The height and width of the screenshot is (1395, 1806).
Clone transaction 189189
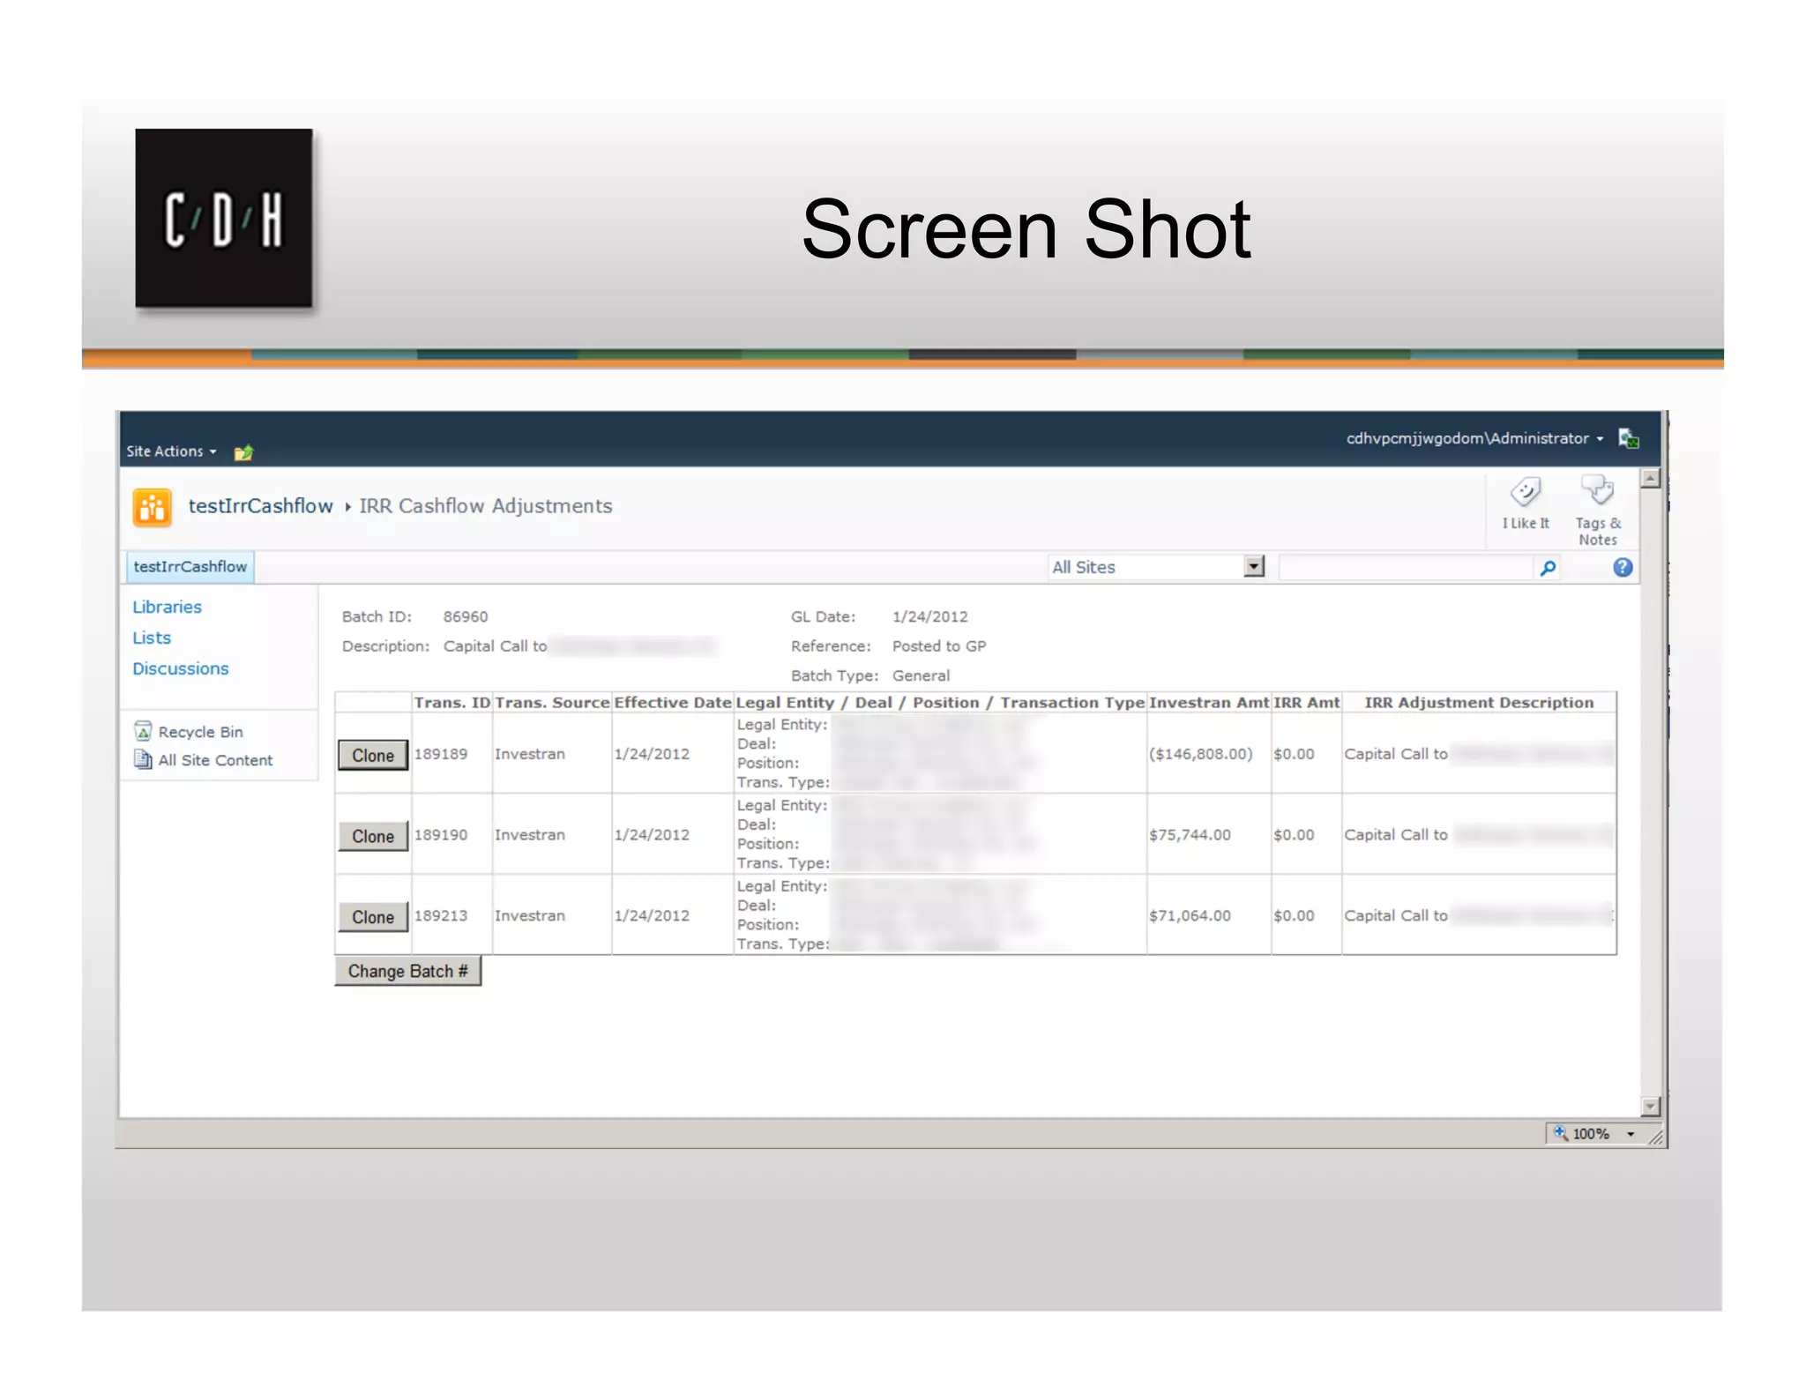(x=373, y=755)
